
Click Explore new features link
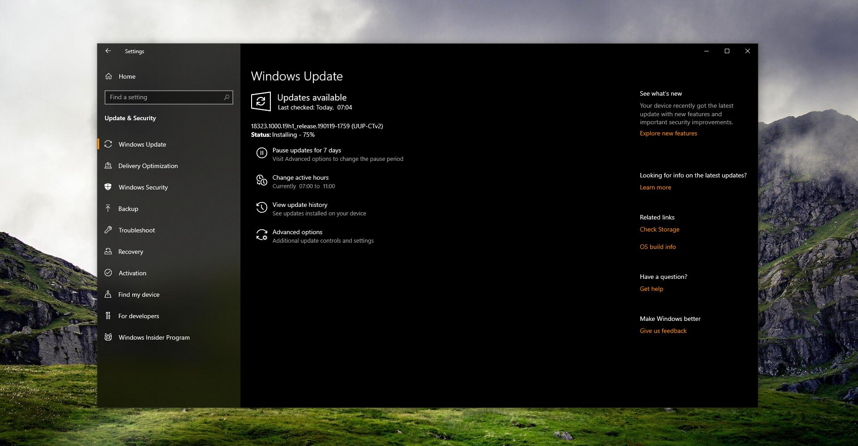click(668, 133)
